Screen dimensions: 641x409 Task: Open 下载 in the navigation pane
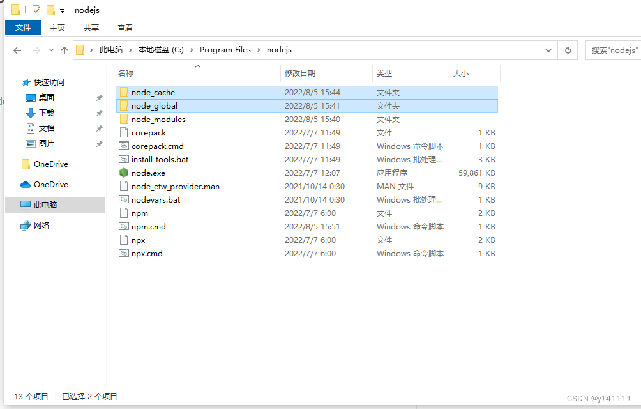click(x=46, y=113)
